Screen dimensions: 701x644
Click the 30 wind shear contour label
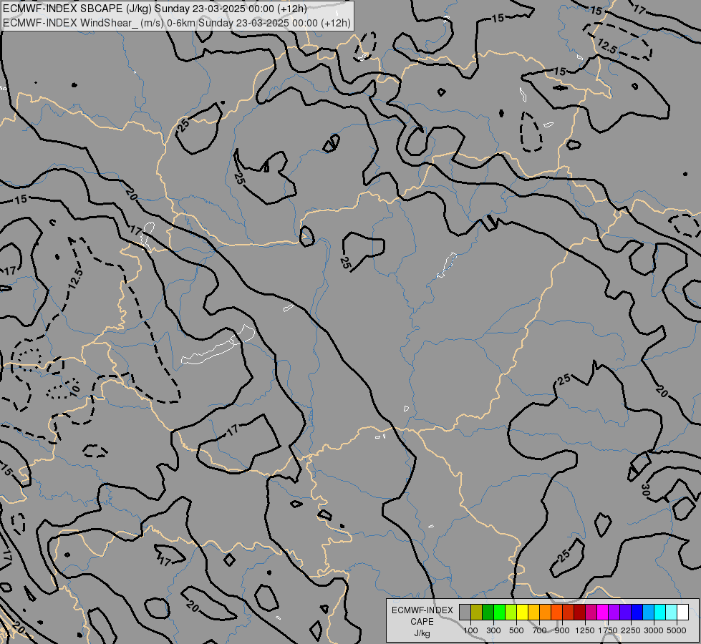[x=644, y=490]
